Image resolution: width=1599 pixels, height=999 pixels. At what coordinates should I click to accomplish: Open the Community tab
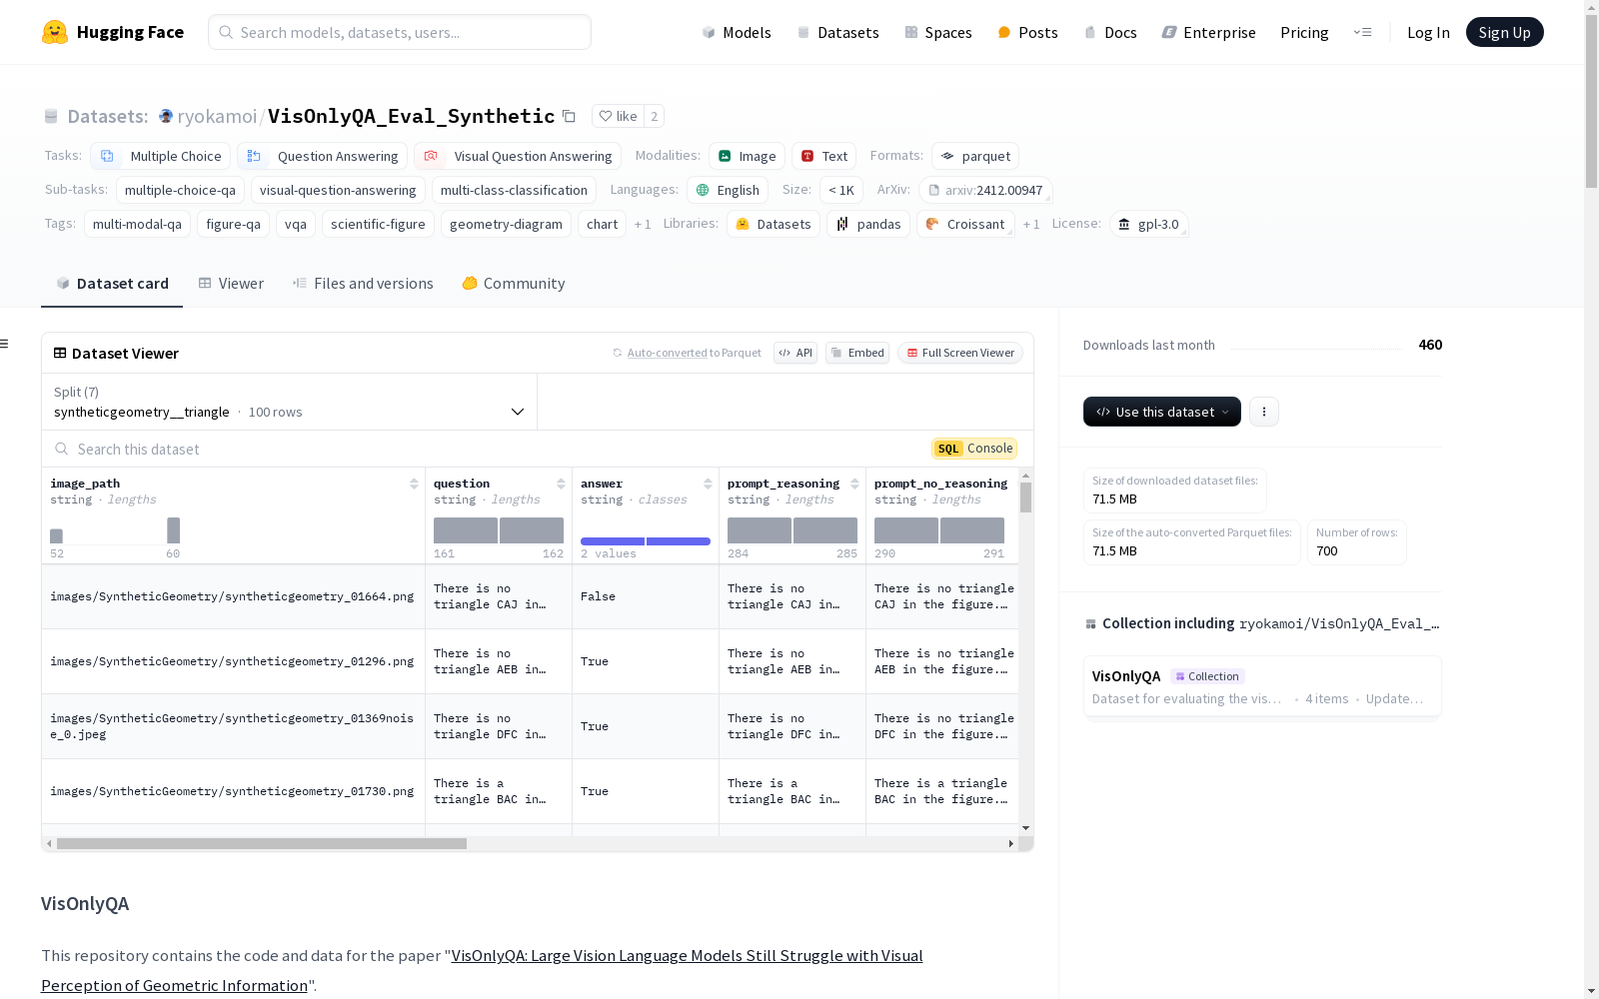514,284
